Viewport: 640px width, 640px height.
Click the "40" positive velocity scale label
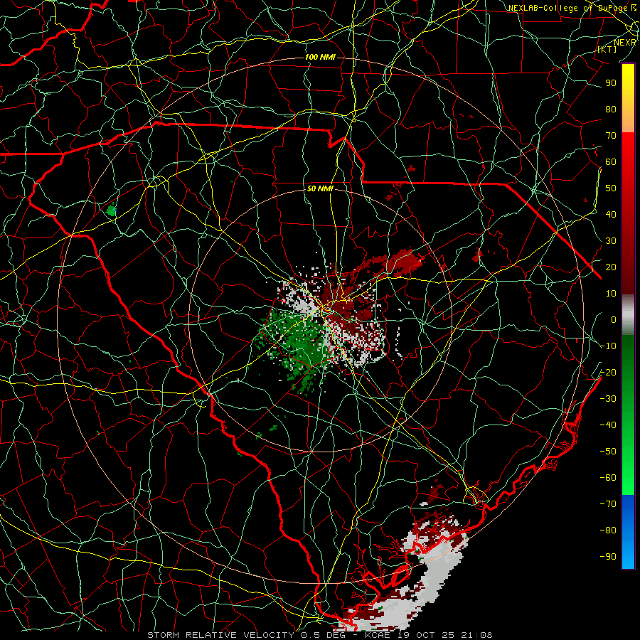click(x=611, y=214)
